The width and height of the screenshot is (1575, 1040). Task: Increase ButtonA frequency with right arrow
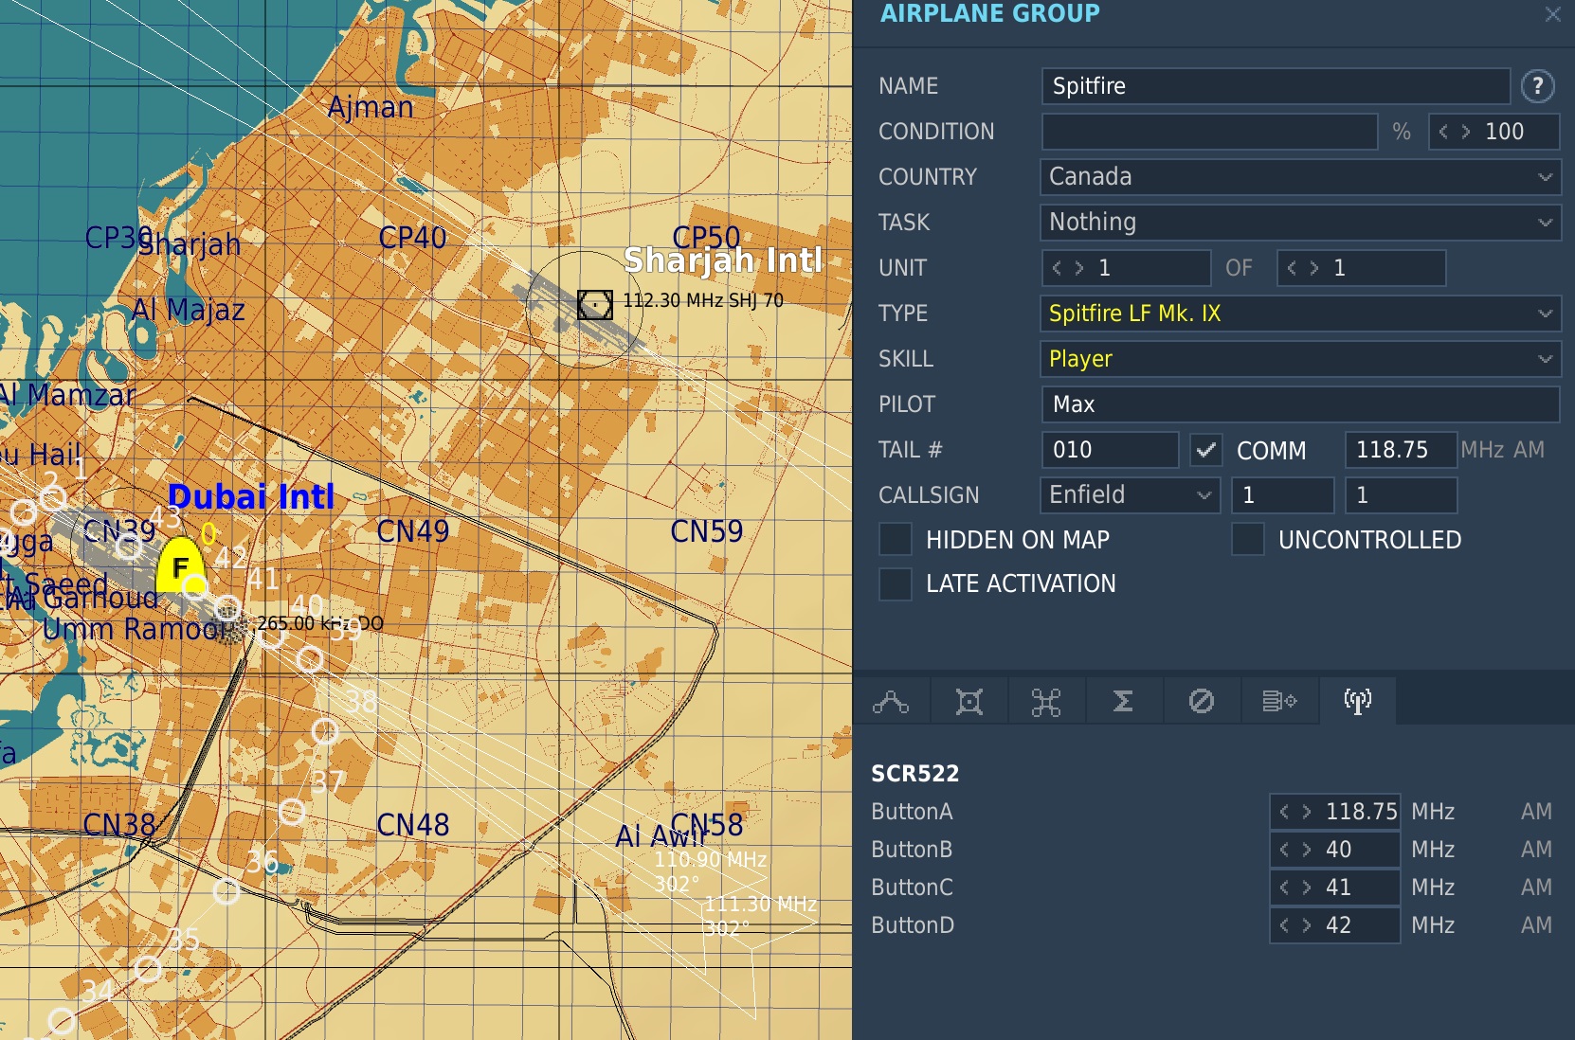(1307, 812)
